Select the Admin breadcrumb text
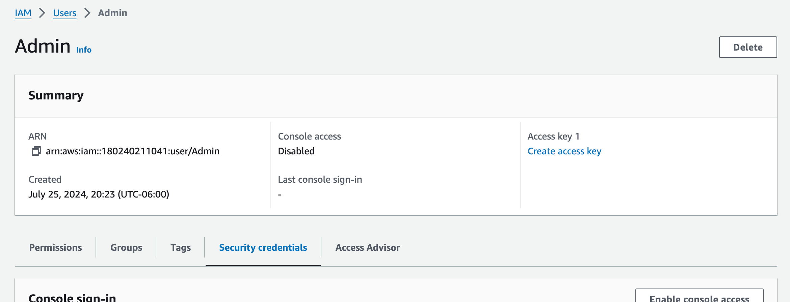Screen dimensions: 790x302 click(113, 13)
